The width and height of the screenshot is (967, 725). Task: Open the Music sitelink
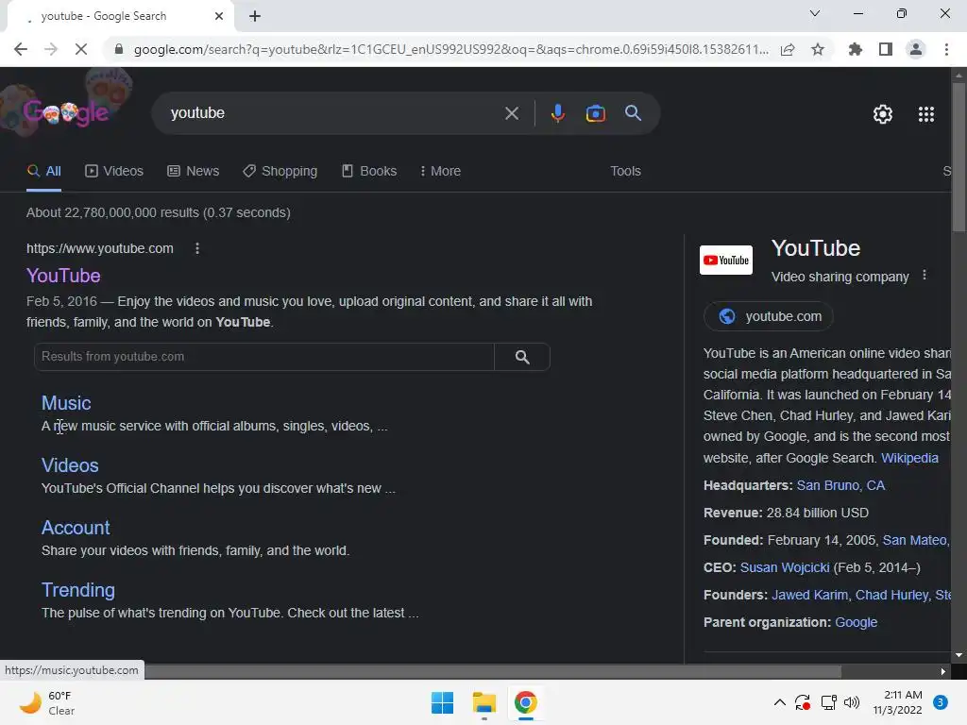(66, 403)
